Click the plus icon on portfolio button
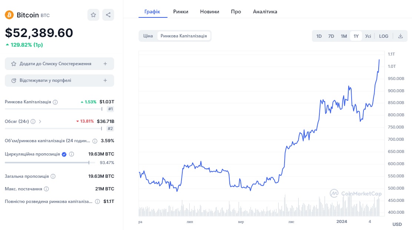This screenshot has width=412, height=230. [105, 81]
